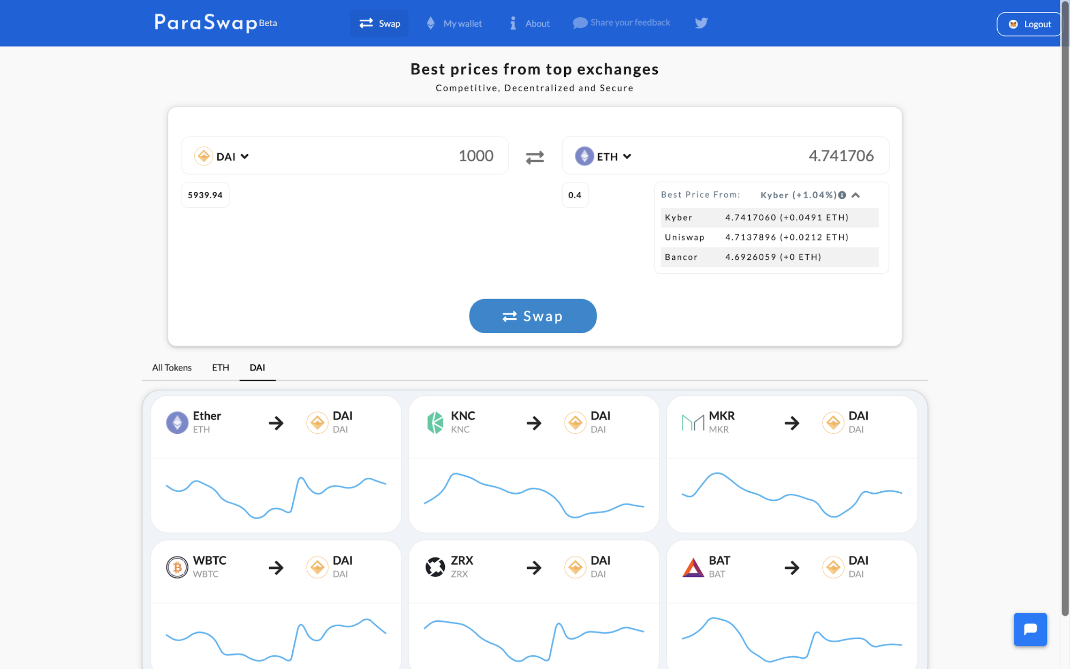This screenshot has height=669, width=1070.
Task: Switch to the All Tokens tab
Action: pyautogui.click(x=172, y=367)
